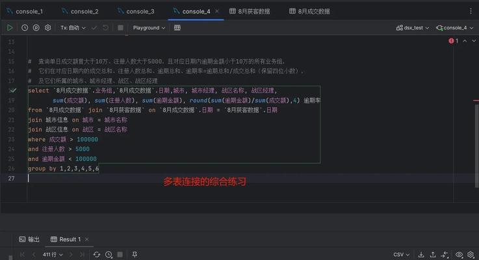The height and width of the screenshot is (260, 479).
Task: Expand the Playground mode dropdown
Action: (149, 28)
